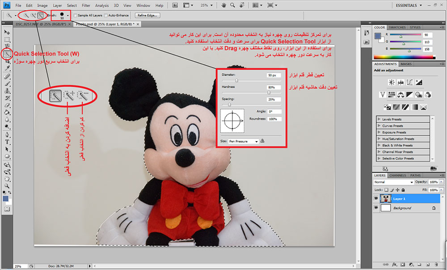Add a Photo Filter adjustment

(418, 95)
